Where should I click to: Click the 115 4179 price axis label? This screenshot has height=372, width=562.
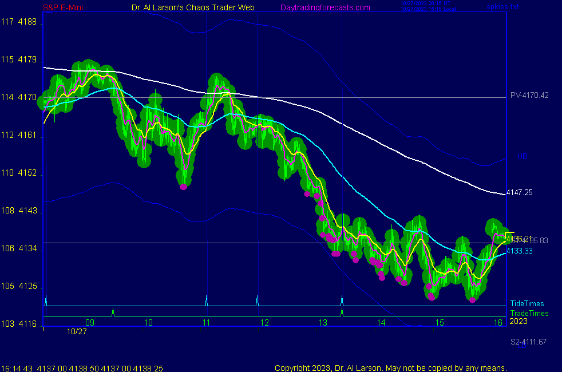tap(19, 60)
